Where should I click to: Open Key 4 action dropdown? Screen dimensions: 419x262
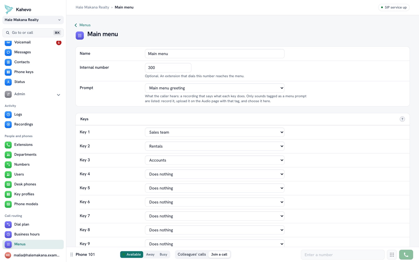tap(214, 174)
